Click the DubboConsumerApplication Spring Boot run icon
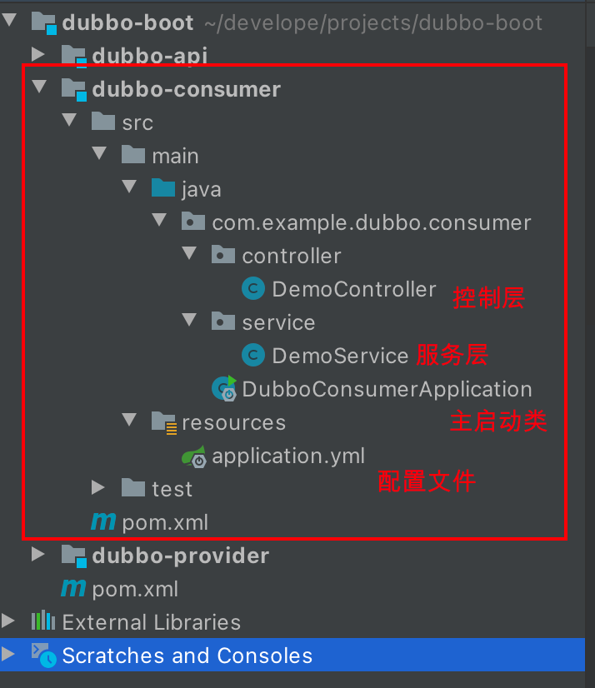 coord(224,388)
